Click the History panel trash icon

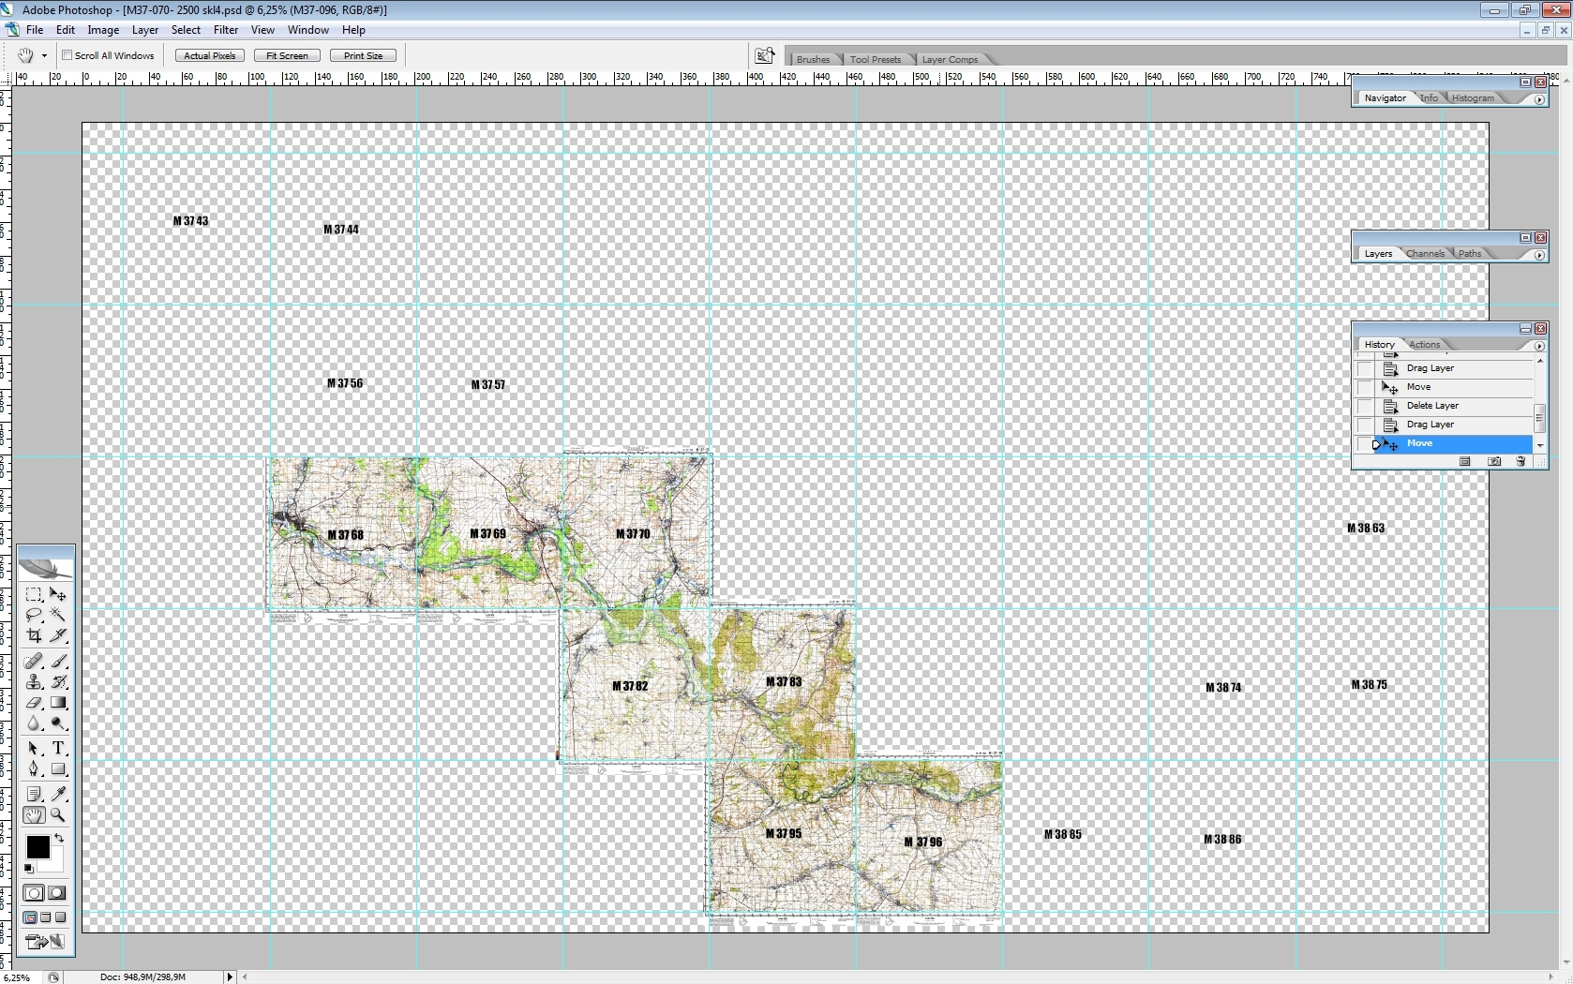[x=1521, y=462]
